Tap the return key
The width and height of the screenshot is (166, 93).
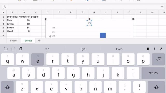click(x=153, y=73)
